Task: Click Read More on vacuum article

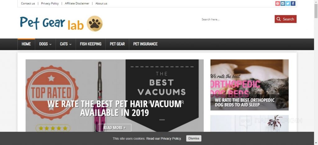Action: pos(115,128)
